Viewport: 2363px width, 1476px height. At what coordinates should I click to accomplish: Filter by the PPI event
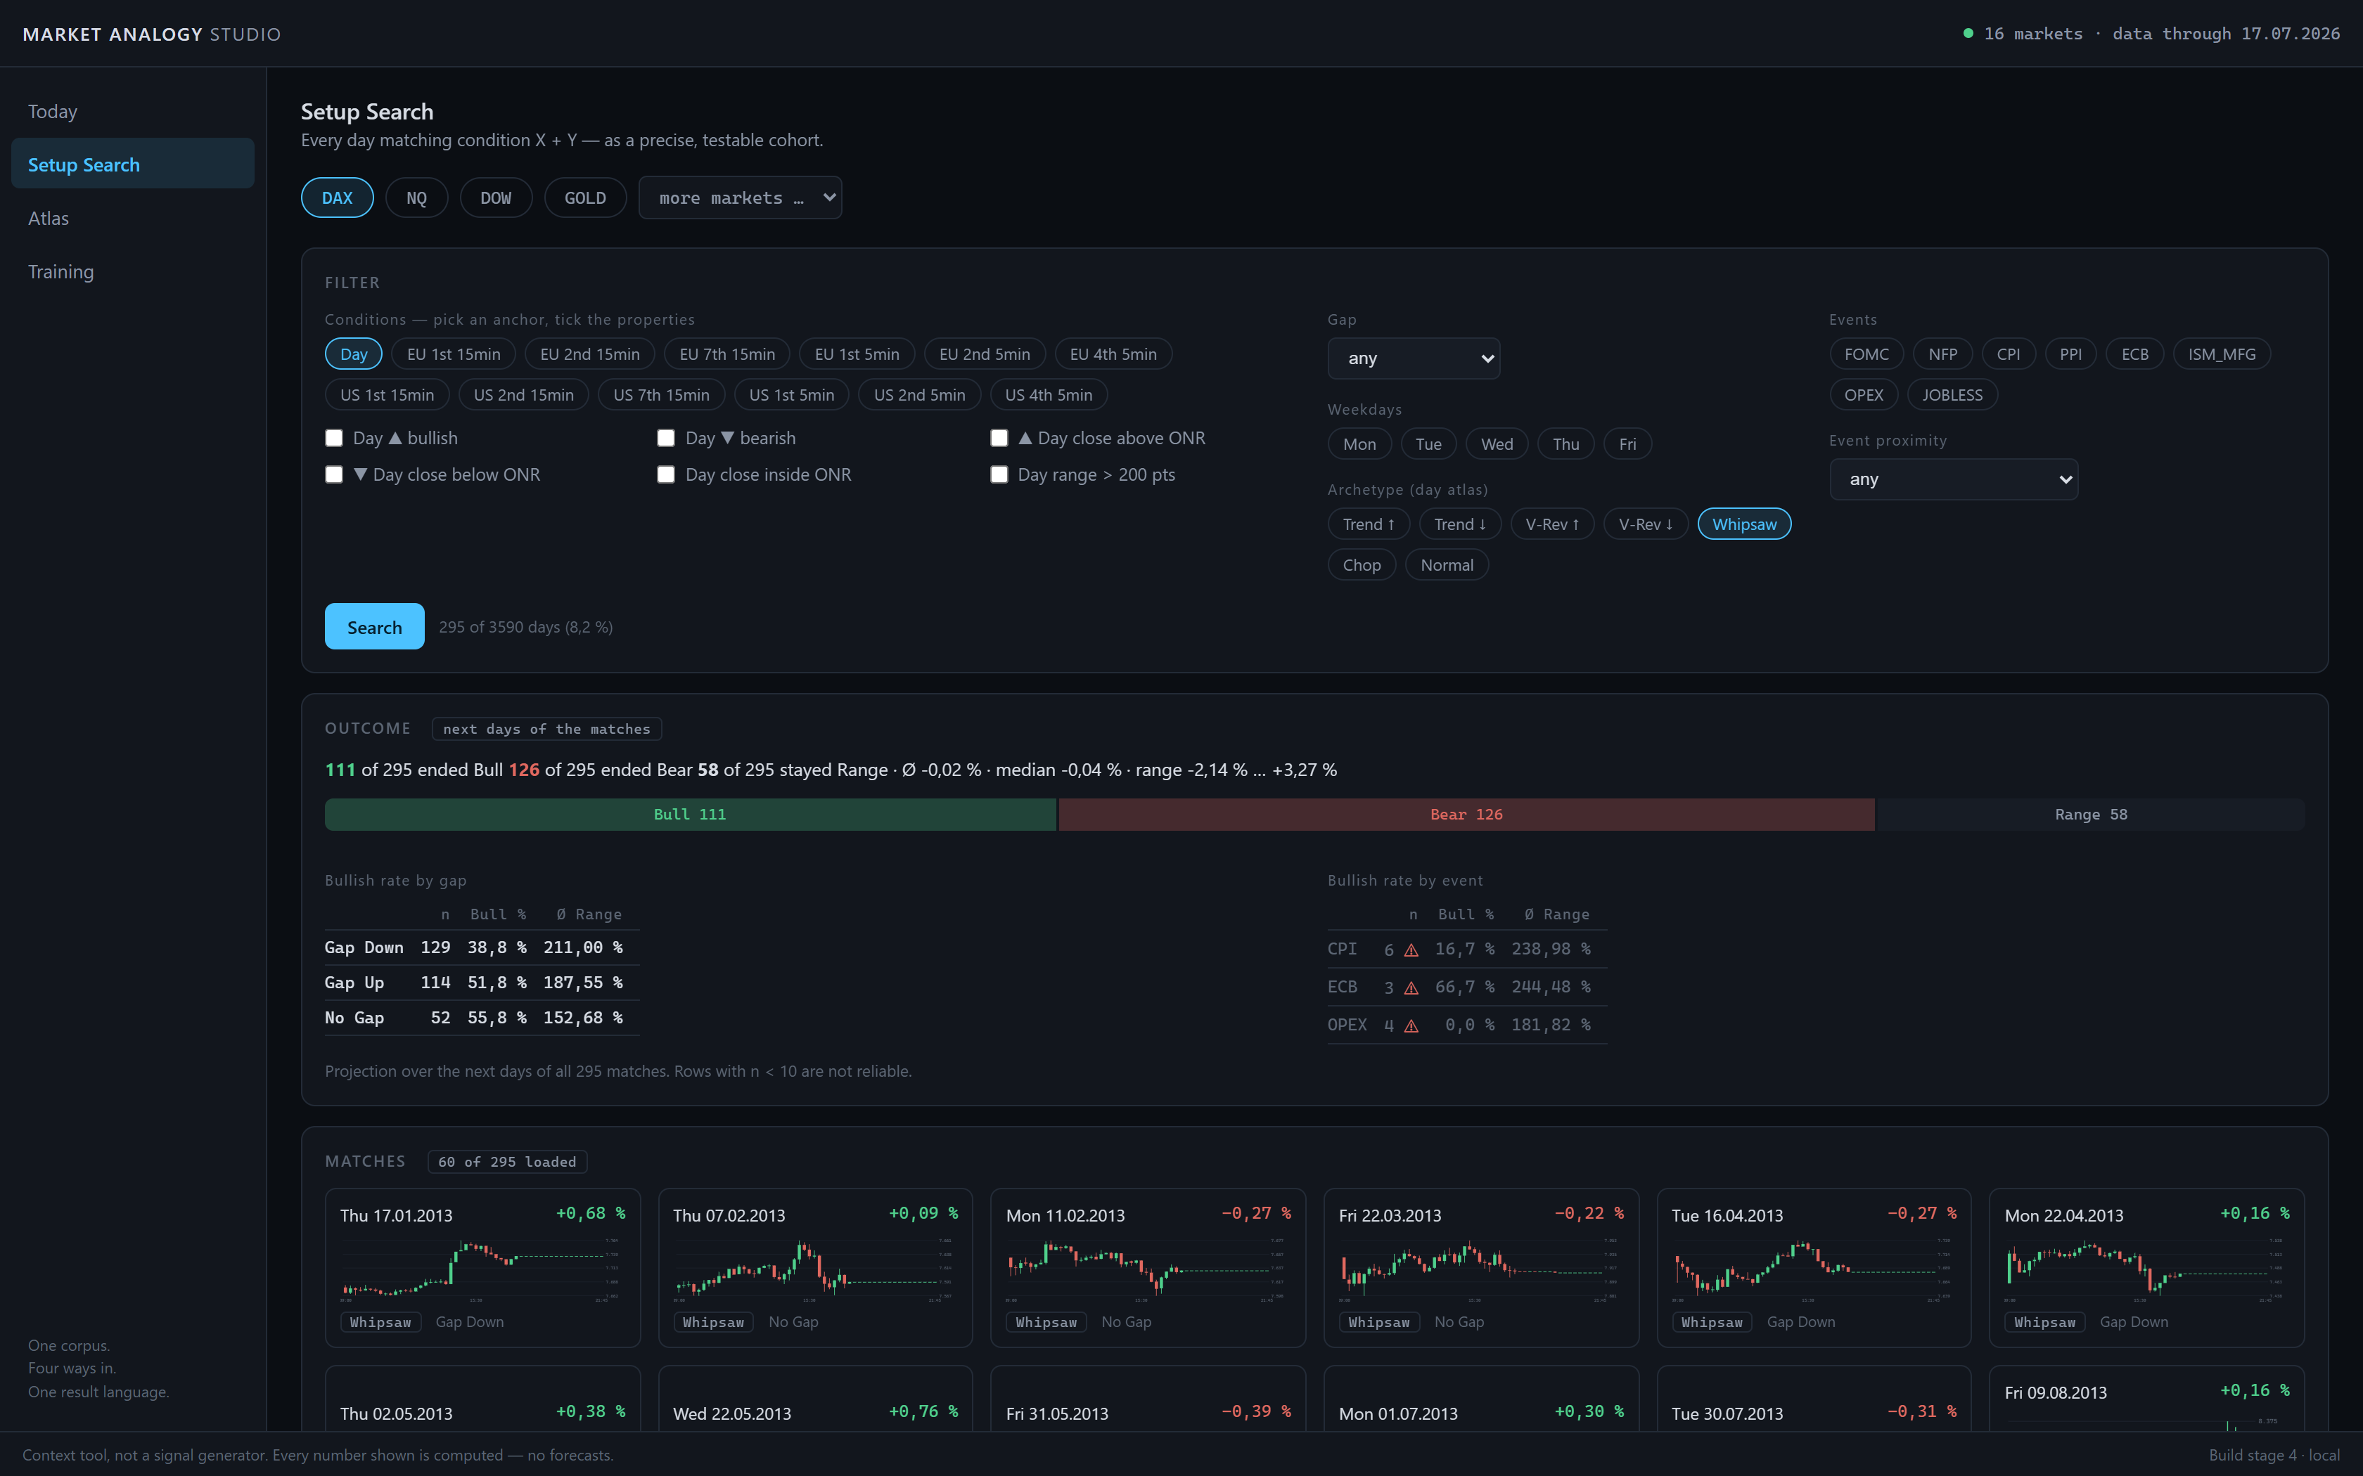[2071, 354]
